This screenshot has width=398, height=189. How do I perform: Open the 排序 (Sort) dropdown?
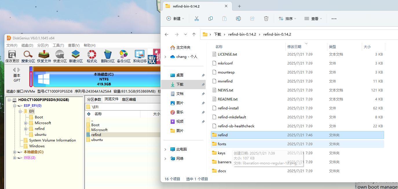tap(287, 19)
